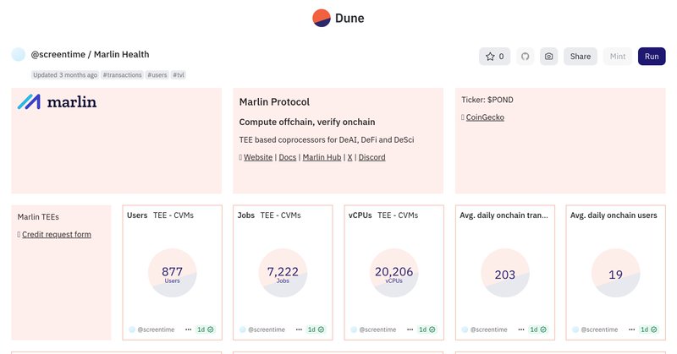
Task: Open the Marlin Website link
Action: coord(258,157)
